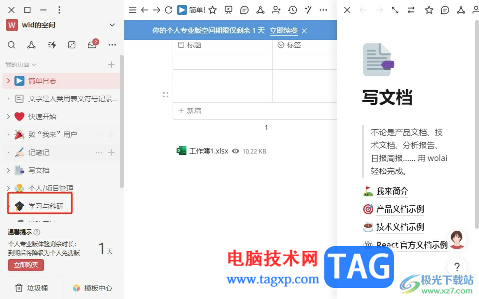Click the help question mark button
479x299 pixels.
click(457, 267)
